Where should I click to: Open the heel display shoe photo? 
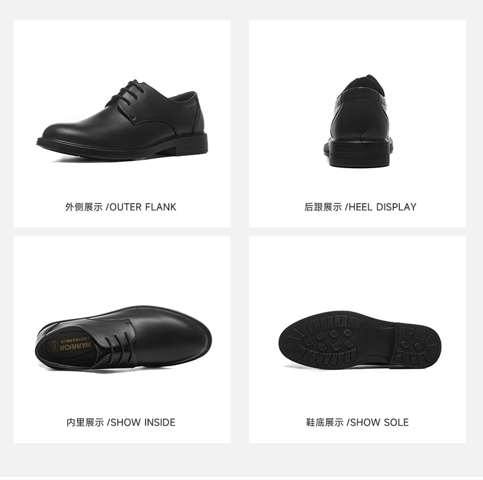point(358,121)
